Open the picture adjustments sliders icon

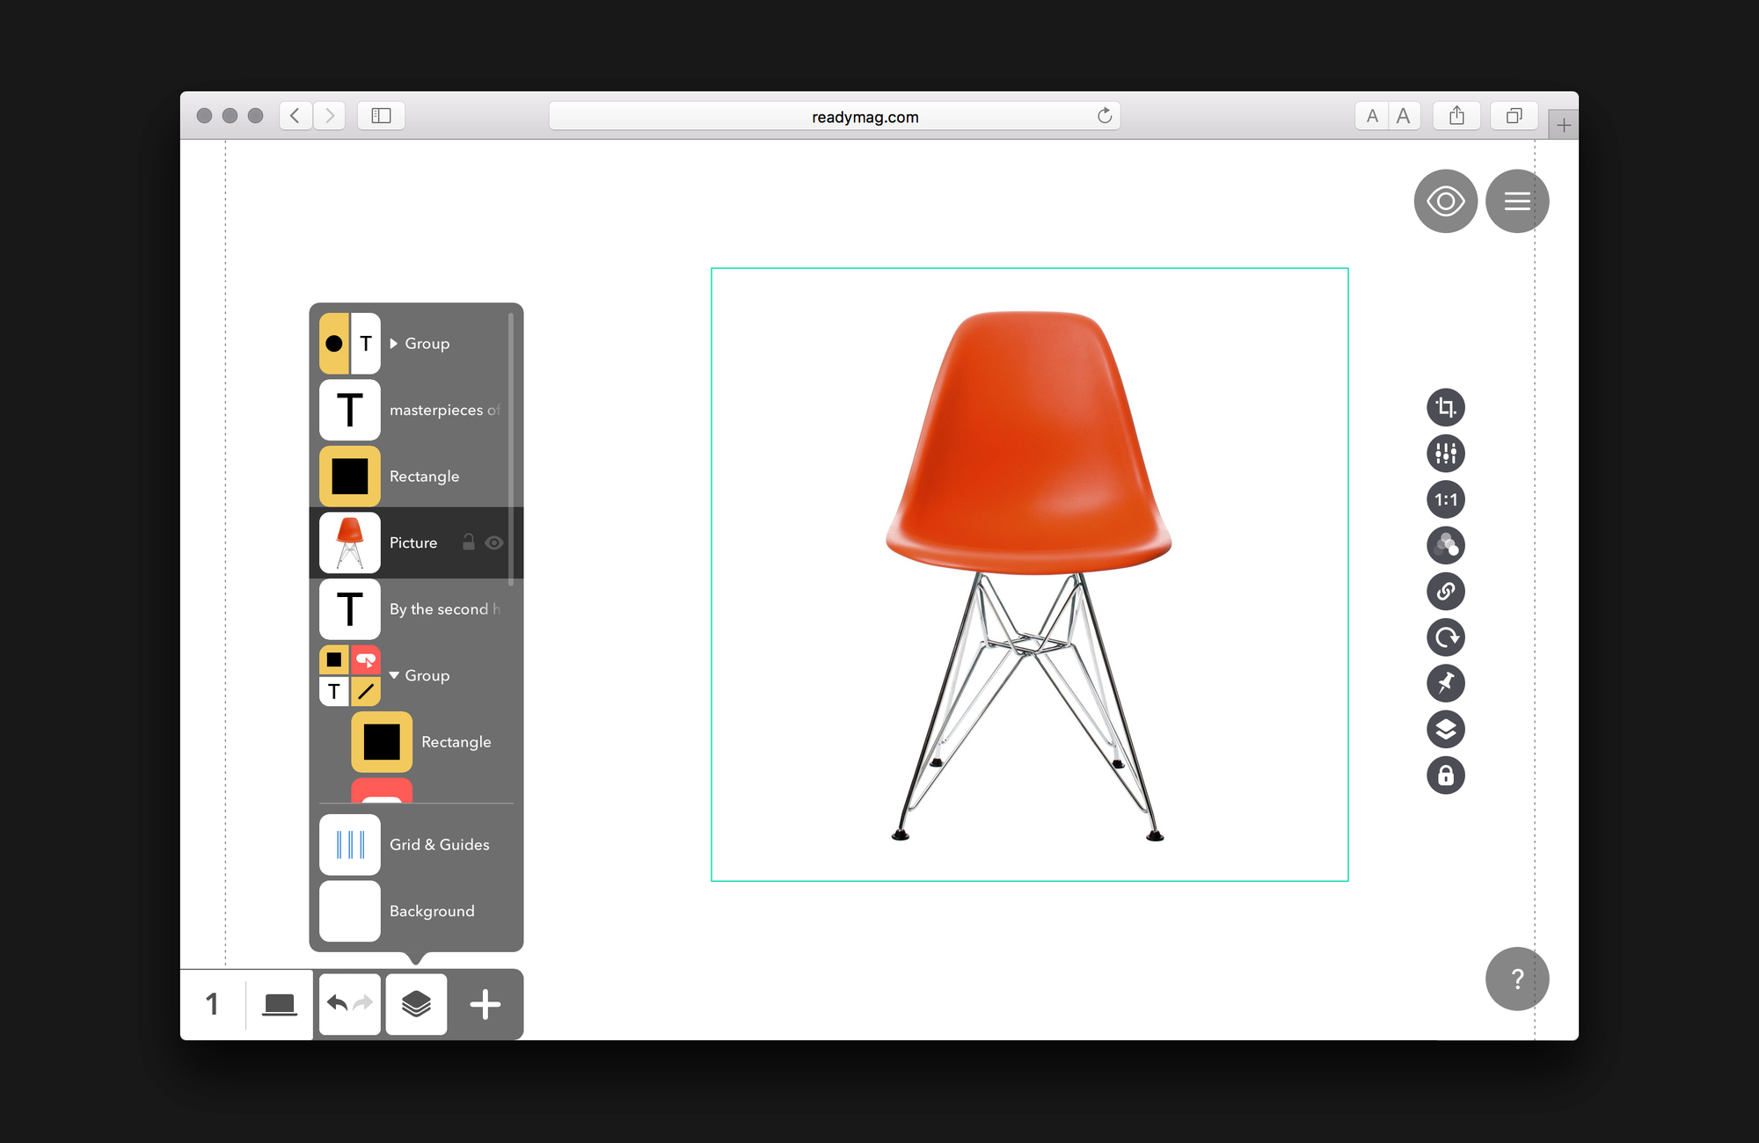(1445, 454)
